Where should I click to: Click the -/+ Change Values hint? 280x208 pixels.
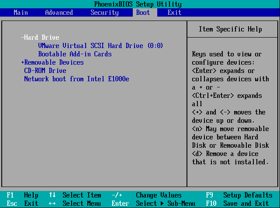click(x=146, y=195)
